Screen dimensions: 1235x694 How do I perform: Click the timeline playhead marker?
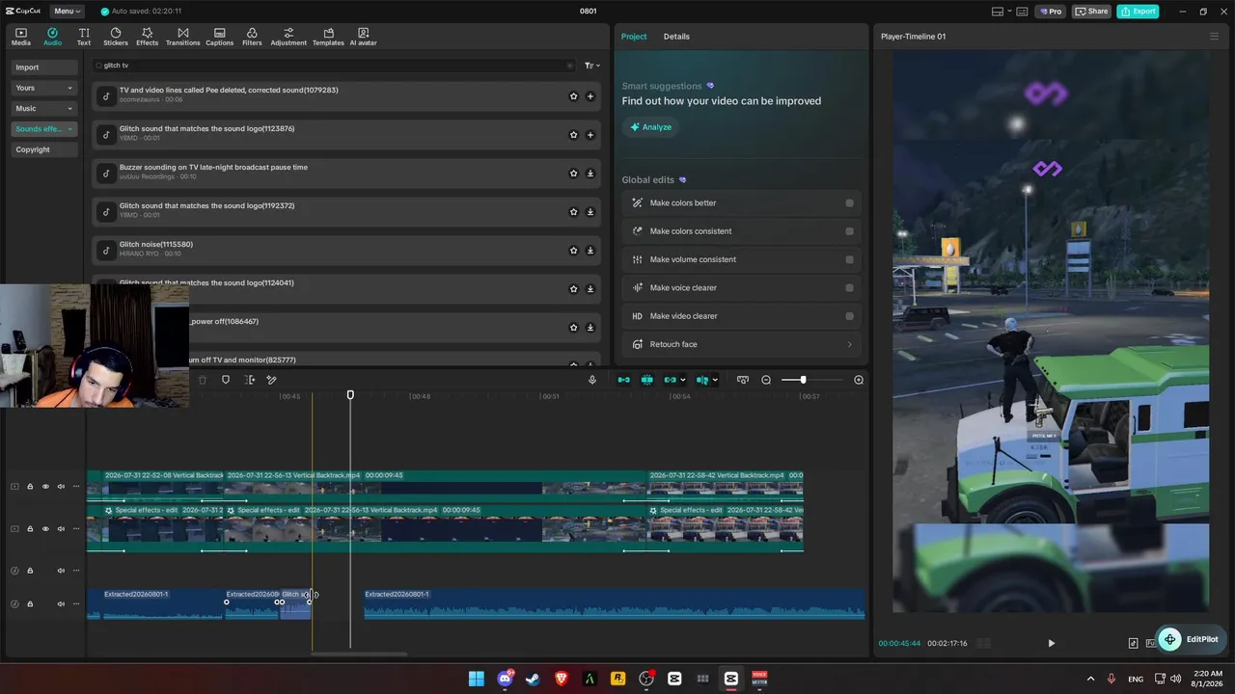[350, 395]
